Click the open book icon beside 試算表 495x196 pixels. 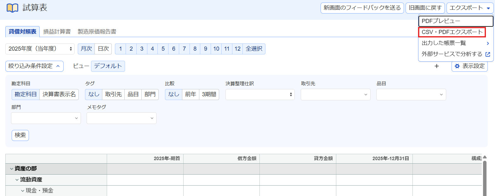[12, 8]
